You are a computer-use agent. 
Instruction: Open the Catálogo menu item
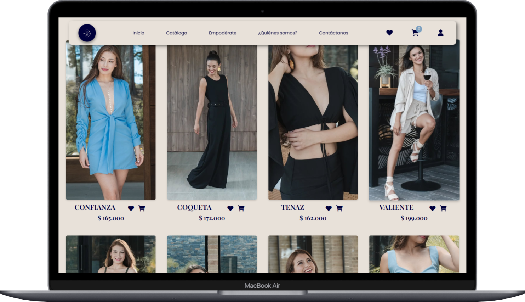pyautogui.click(x=176, y=33)
